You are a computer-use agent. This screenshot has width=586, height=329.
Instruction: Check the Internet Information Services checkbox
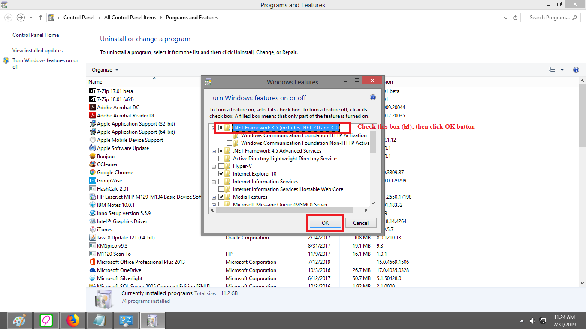pyautogui.click(x=221, y=182)
